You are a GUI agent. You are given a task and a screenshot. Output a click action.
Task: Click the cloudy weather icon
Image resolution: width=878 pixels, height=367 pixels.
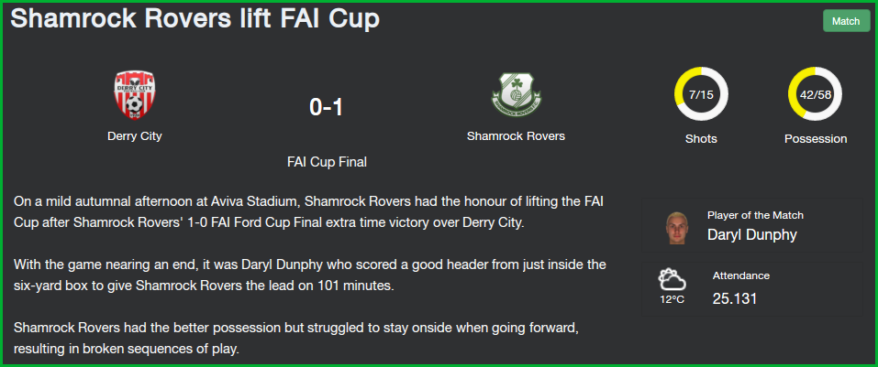[x=672, y=278]
